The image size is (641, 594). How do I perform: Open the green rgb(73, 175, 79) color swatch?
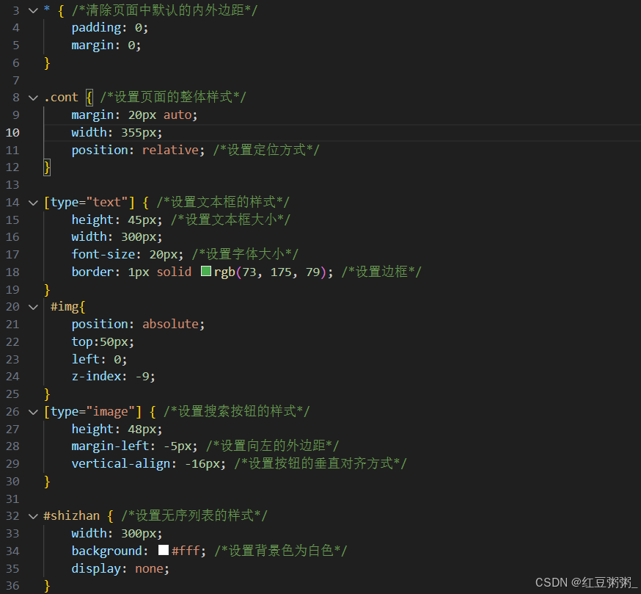(x=206, y=272)
